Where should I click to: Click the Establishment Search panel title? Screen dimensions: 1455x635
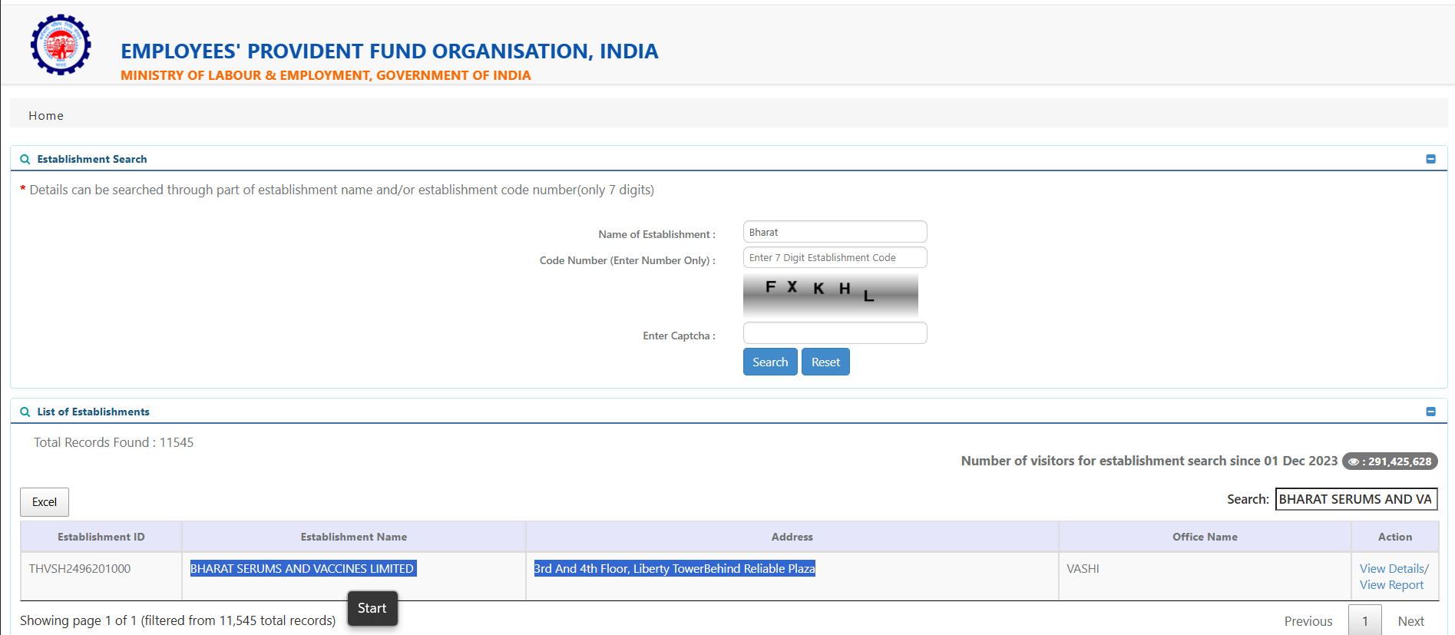tap(92, 159)
